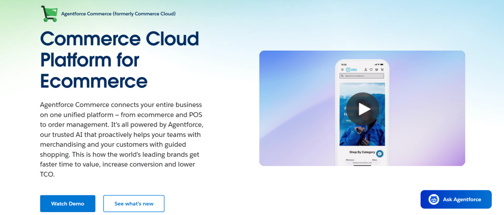Click the hamburger menu icon in phone mockup

[342, 70]
